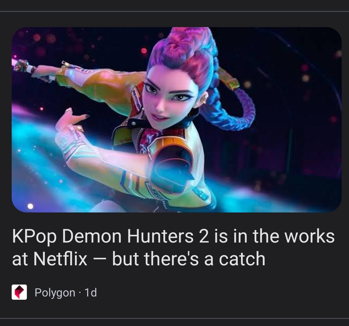The width and height of the screenshot is (349, 326).
Task: Tap the empty space right of the 1d timestamp
Action: click(x=217, y=292)
